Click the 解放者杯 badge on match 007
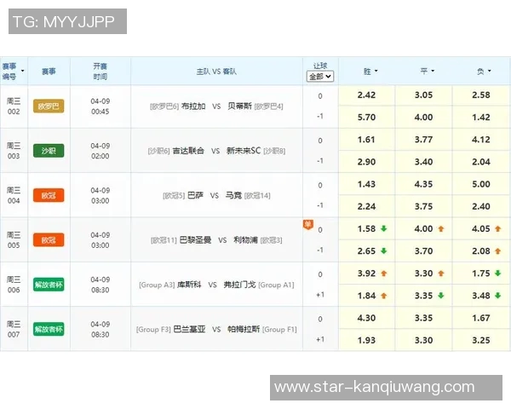 click(x=49, y=329)
